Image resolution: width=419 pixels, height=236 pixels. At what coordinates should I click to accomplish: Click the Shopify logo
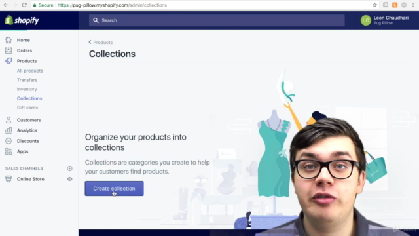[x=22, y=20]
